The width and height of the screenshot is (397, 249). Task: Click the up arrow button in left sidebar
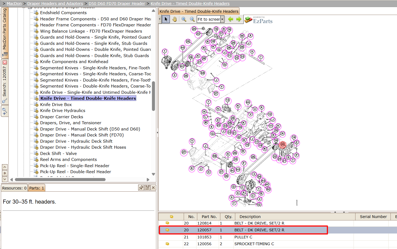[x=5, y=167]
